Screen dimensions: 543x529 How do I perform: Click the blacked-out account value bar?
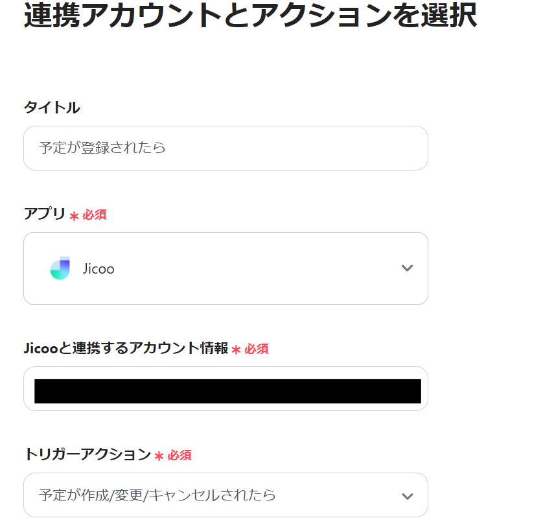227,391
